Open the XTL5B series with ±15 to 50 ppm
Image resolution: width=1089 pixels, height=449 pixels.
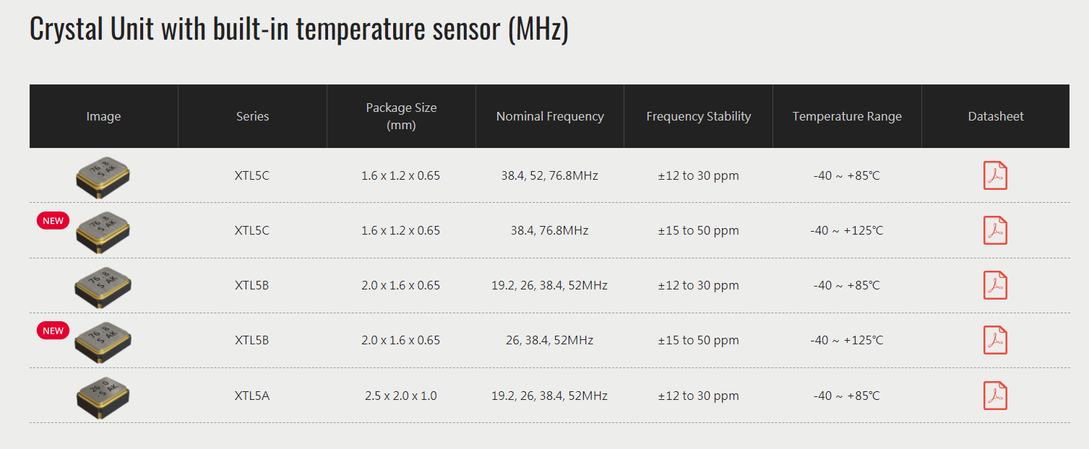(251, 340)
